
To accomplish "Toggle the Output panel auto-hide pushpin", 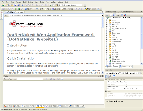I will (101, 76).
